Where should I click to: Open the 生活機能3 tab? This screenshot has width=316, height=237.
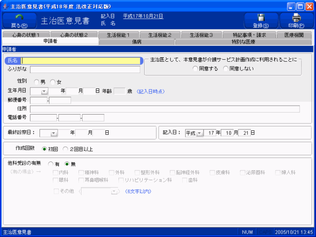click(201, 35)
